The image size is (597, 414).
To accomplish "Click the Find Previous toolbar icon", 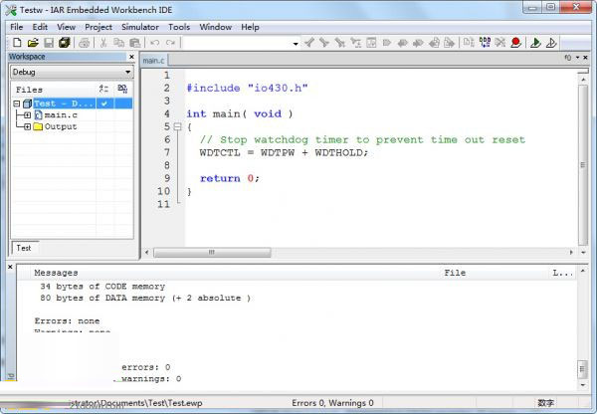I will 309,43.
